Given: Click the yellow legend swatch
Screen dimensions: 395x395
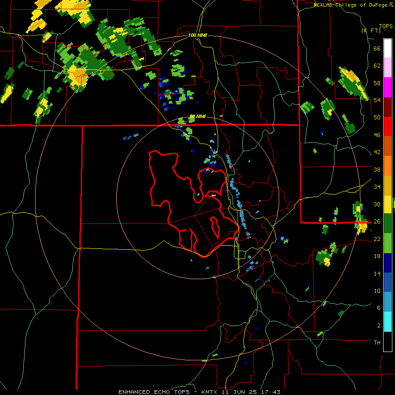Looking at the screenshot, I should pyautogui.click(x=388, y=205).
